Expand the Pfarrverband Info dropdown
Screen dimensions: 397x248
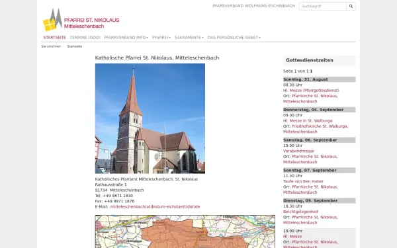126,38
